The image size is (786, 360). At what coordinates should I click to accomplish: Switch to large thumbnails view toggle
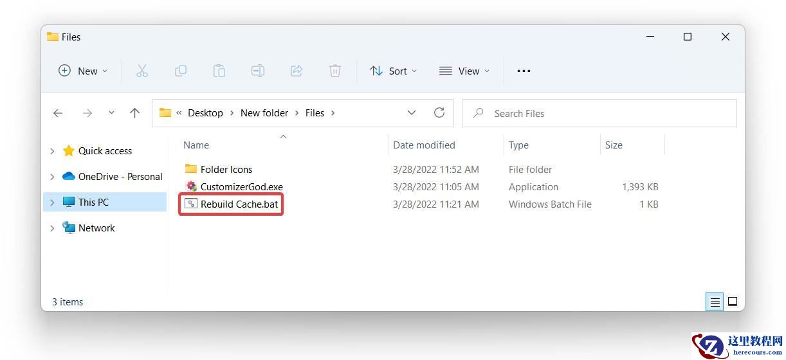[733, 301]
